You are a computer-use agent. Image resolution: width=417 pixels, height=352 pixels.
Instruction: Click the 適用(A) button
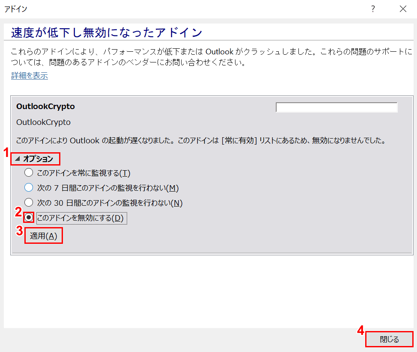(x=44, y=236)
